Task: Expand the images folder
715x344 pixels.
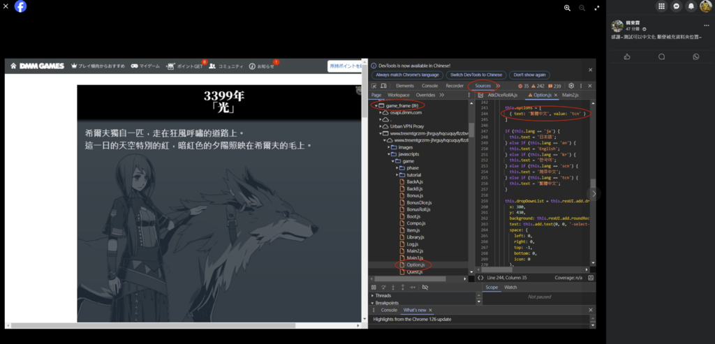Action: pos(389,147)
